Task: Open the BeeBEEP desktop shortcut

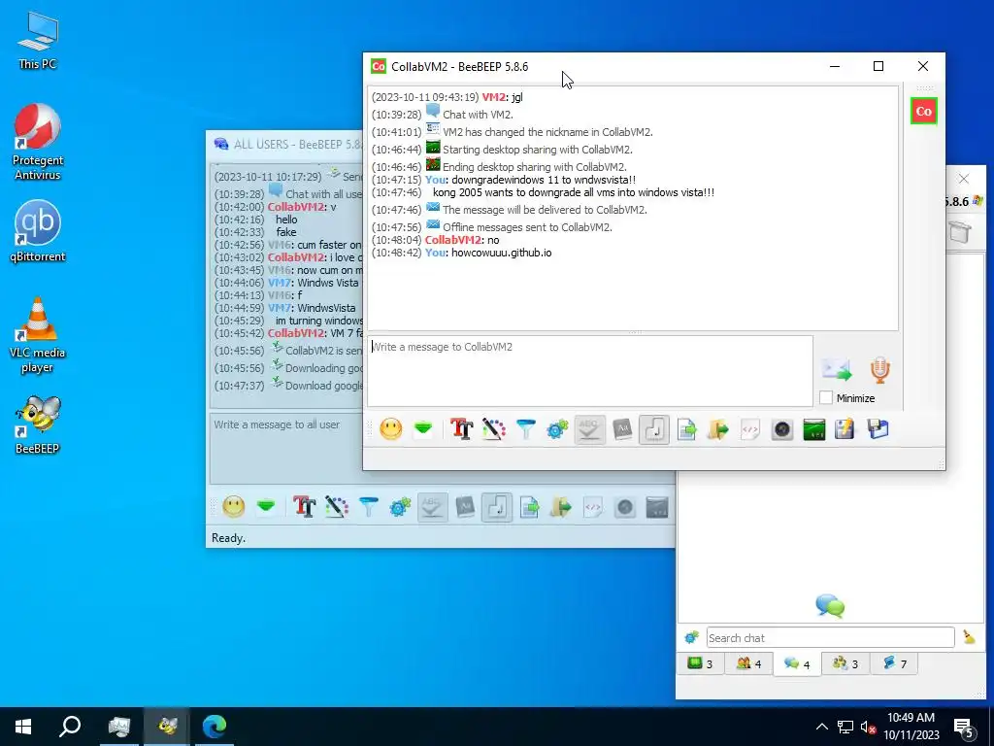Action: click(38, 424)
